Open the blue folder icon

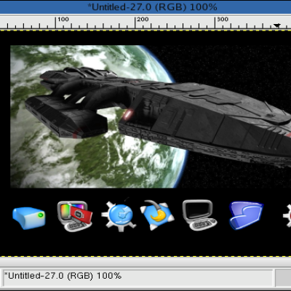click(x=246, y=215)
